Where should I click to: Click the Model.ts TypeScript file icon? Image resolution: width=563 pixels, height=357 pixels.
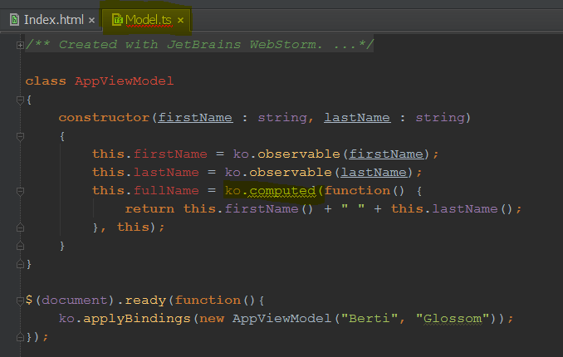(x=117, y=19)
